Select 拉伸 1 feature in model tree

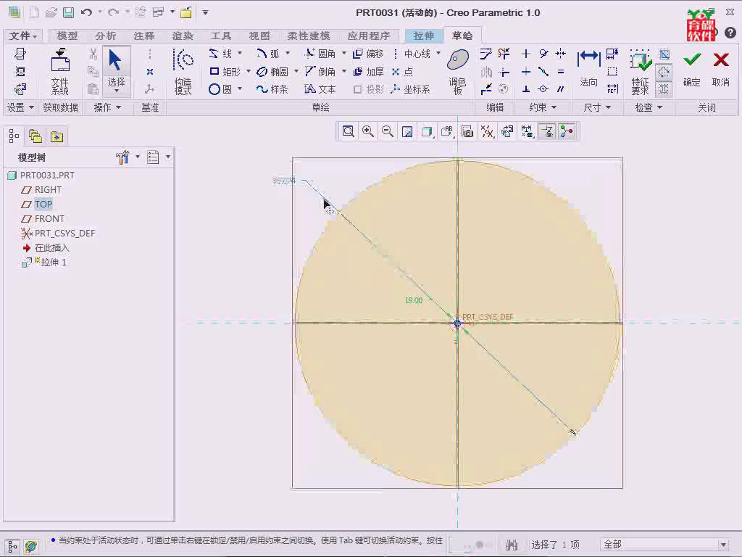(x=44, y=263)
